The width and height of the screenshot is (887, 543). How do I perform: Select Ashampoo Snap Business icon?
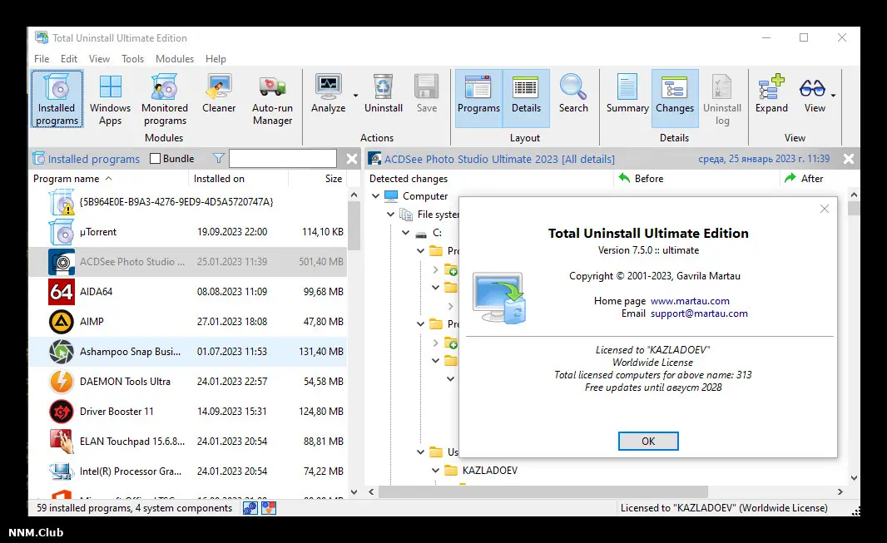[x=61, y=352]
